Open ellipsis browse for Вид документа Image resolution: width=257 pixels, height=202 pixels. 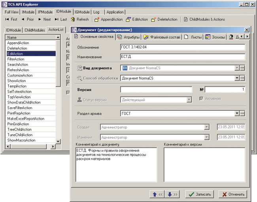pos(242,68)
